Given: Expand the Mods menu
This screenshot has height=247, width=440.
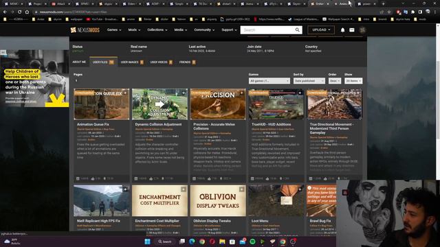Looking at the screenshot, I should coord(134,30).
